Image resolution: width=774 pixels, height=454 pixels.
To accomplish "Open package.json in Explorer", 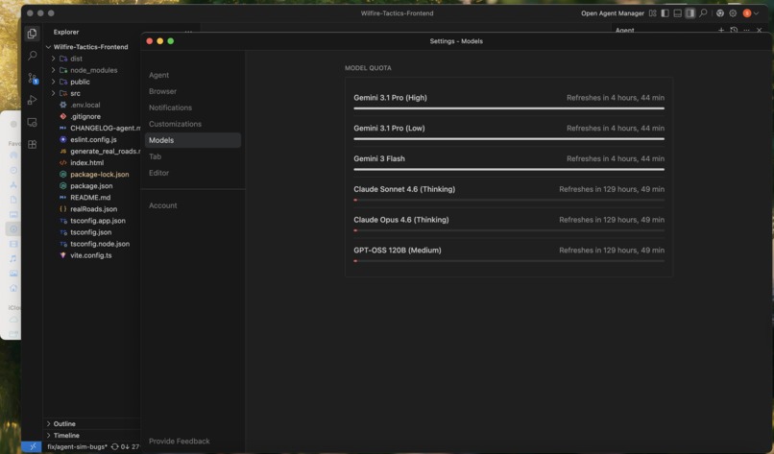I will click(x=91, y=186).
